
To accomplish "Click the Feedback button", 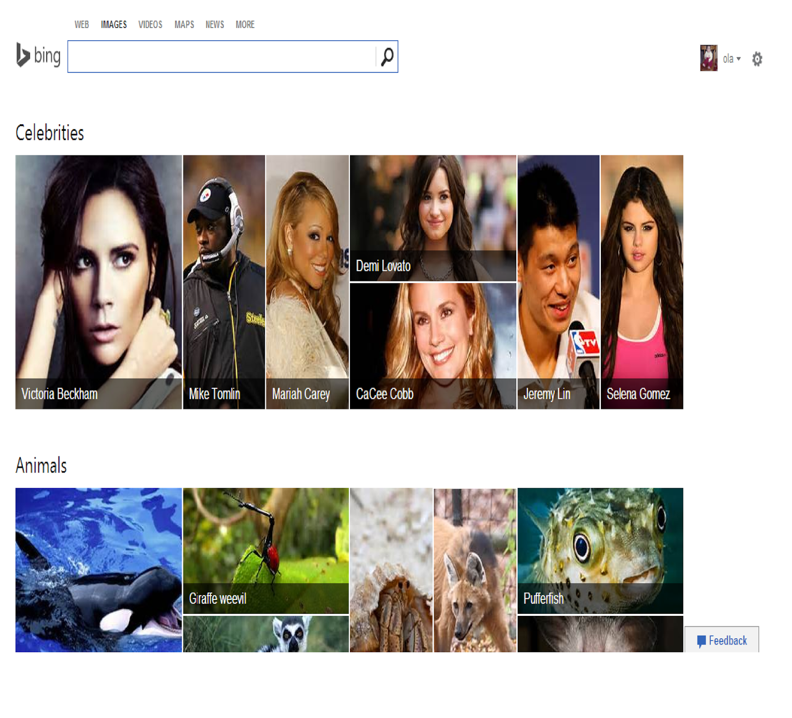I will point(722,641).
